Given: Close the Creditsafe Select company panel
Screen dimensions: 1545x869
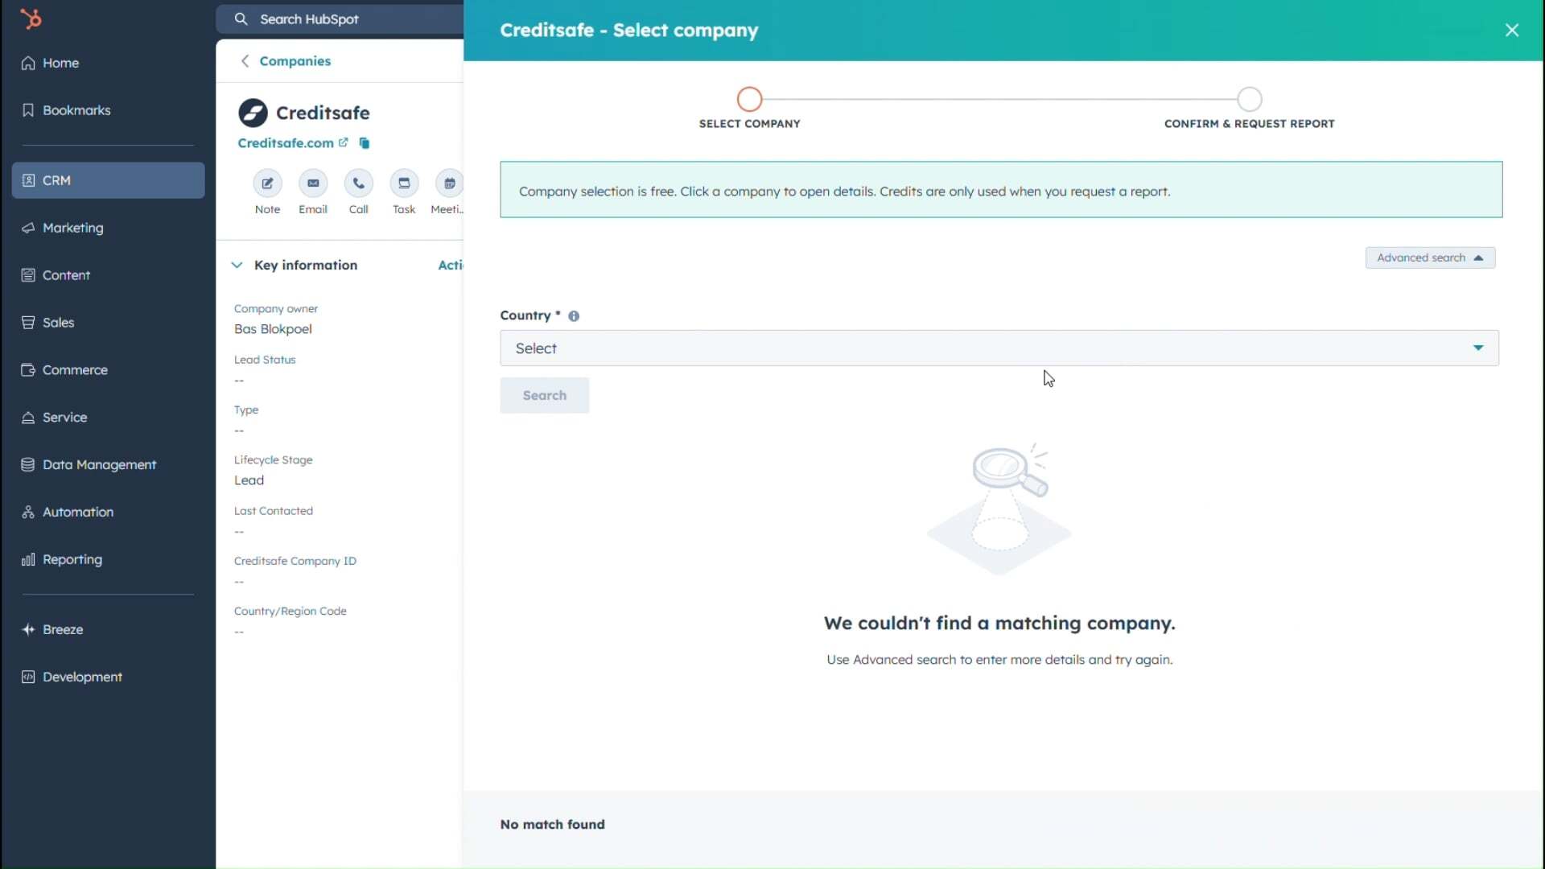Looking at the screenshot, I should click(1511, 30).
